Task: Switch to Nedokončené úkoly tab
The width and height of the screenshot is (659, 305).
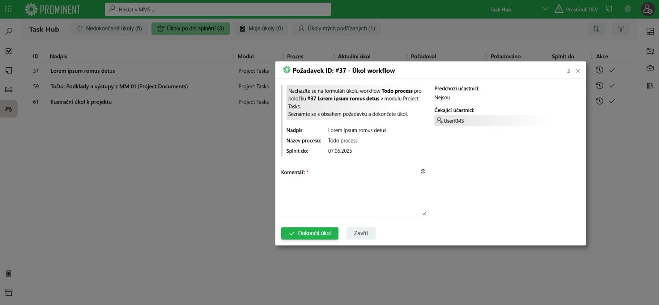Action: pyautogui.click(x=109, y=29)
